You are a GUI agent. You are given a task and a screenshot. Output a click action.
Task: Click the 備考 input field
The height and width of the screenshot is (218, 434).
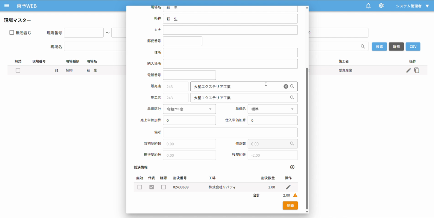click(230, 132)
